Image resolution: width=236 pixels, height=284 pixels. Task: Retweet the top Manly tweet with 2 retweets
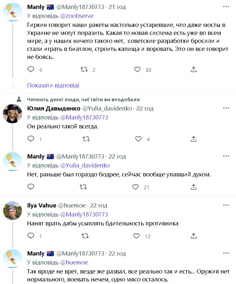(x=84, y=69)
